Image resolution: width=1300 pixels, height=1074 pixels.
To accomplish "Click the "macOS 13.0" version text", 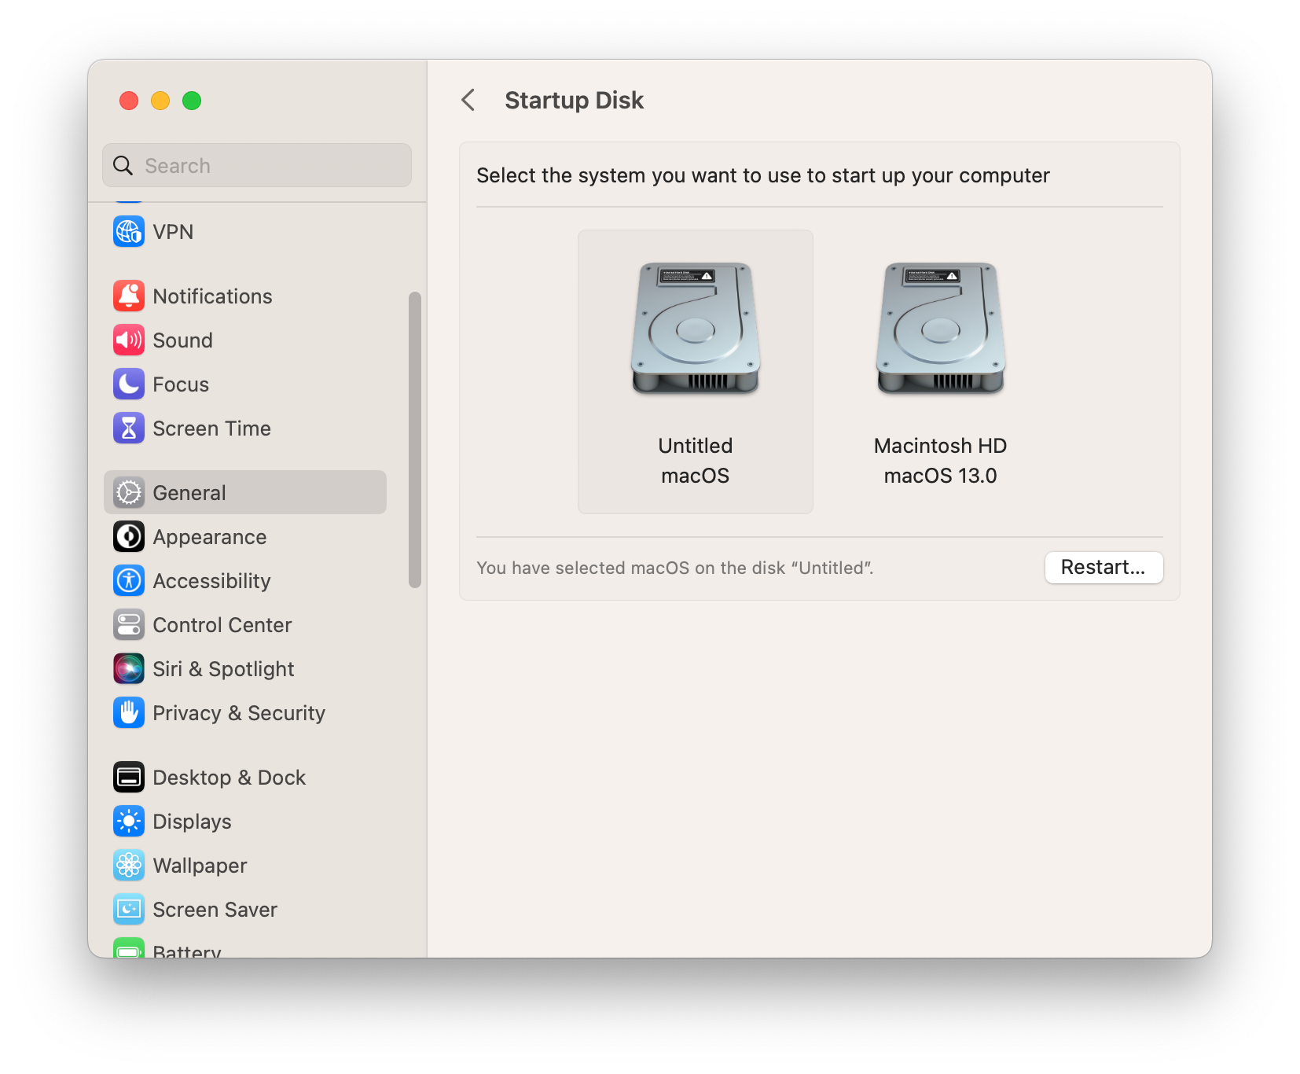I will pos(941,476).
